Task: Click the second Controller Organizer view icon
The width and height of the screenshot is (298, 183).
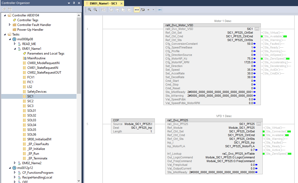Action: tap(10, 9)
